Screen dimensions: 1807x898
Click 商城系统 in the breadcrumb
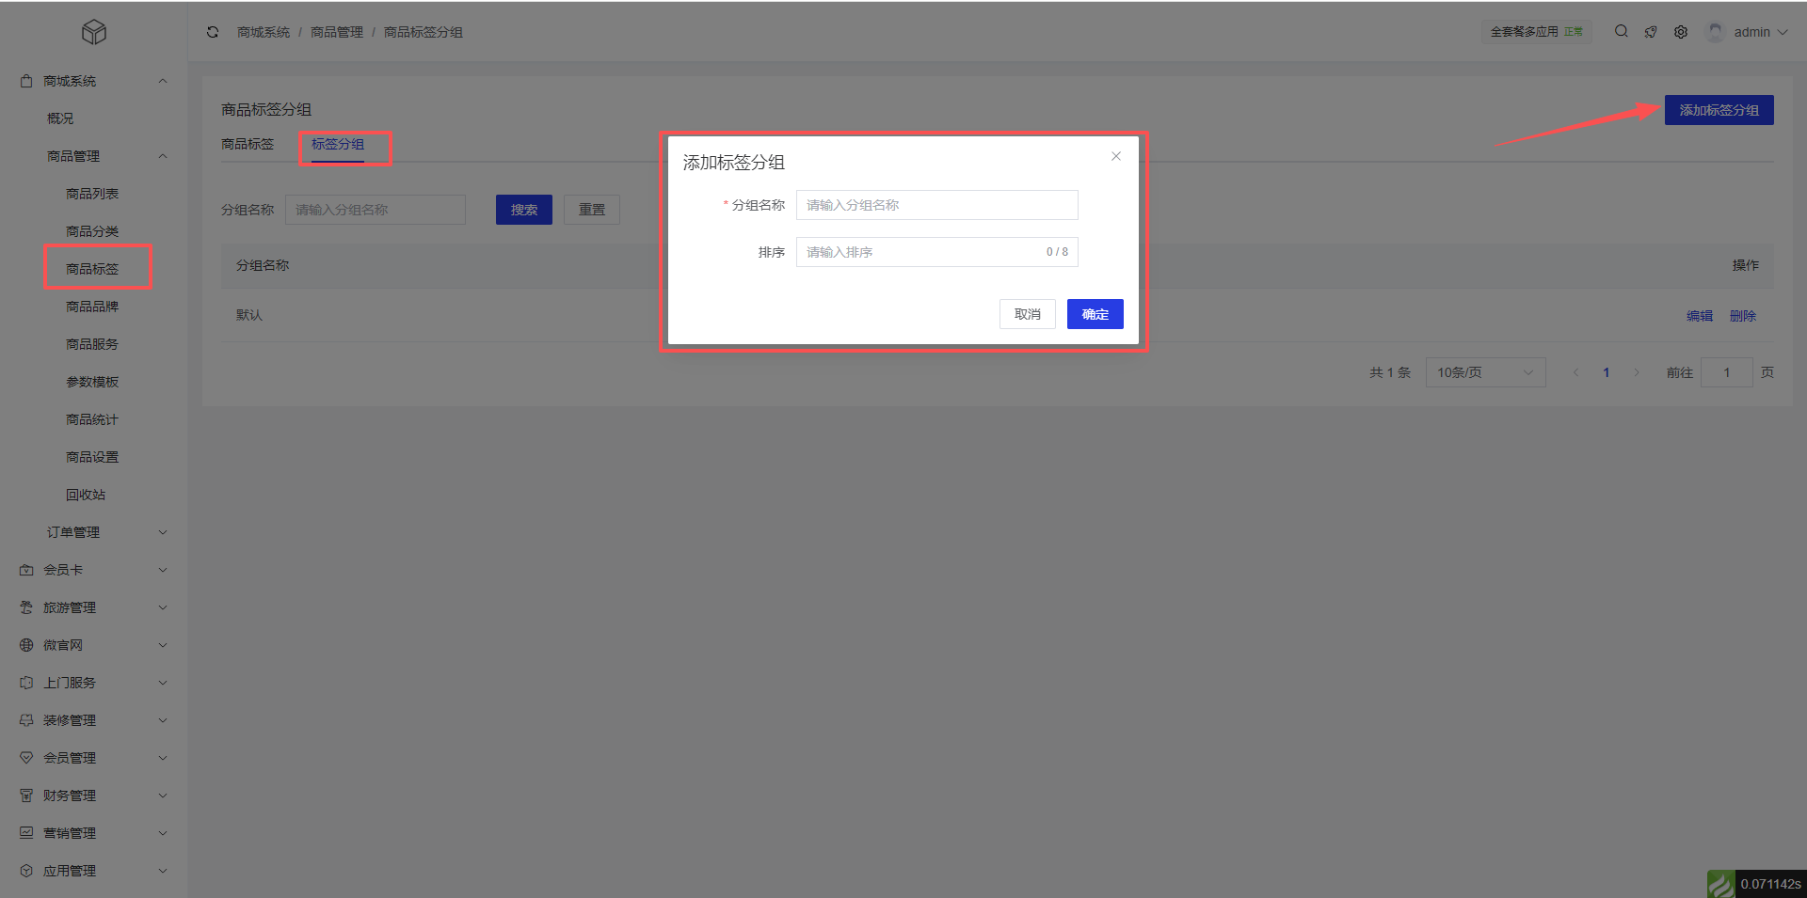[264, 32]
